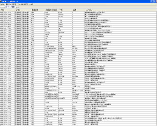Click the 144.23 previous result value
157x126 pixels.
click(x=47, y=34)
